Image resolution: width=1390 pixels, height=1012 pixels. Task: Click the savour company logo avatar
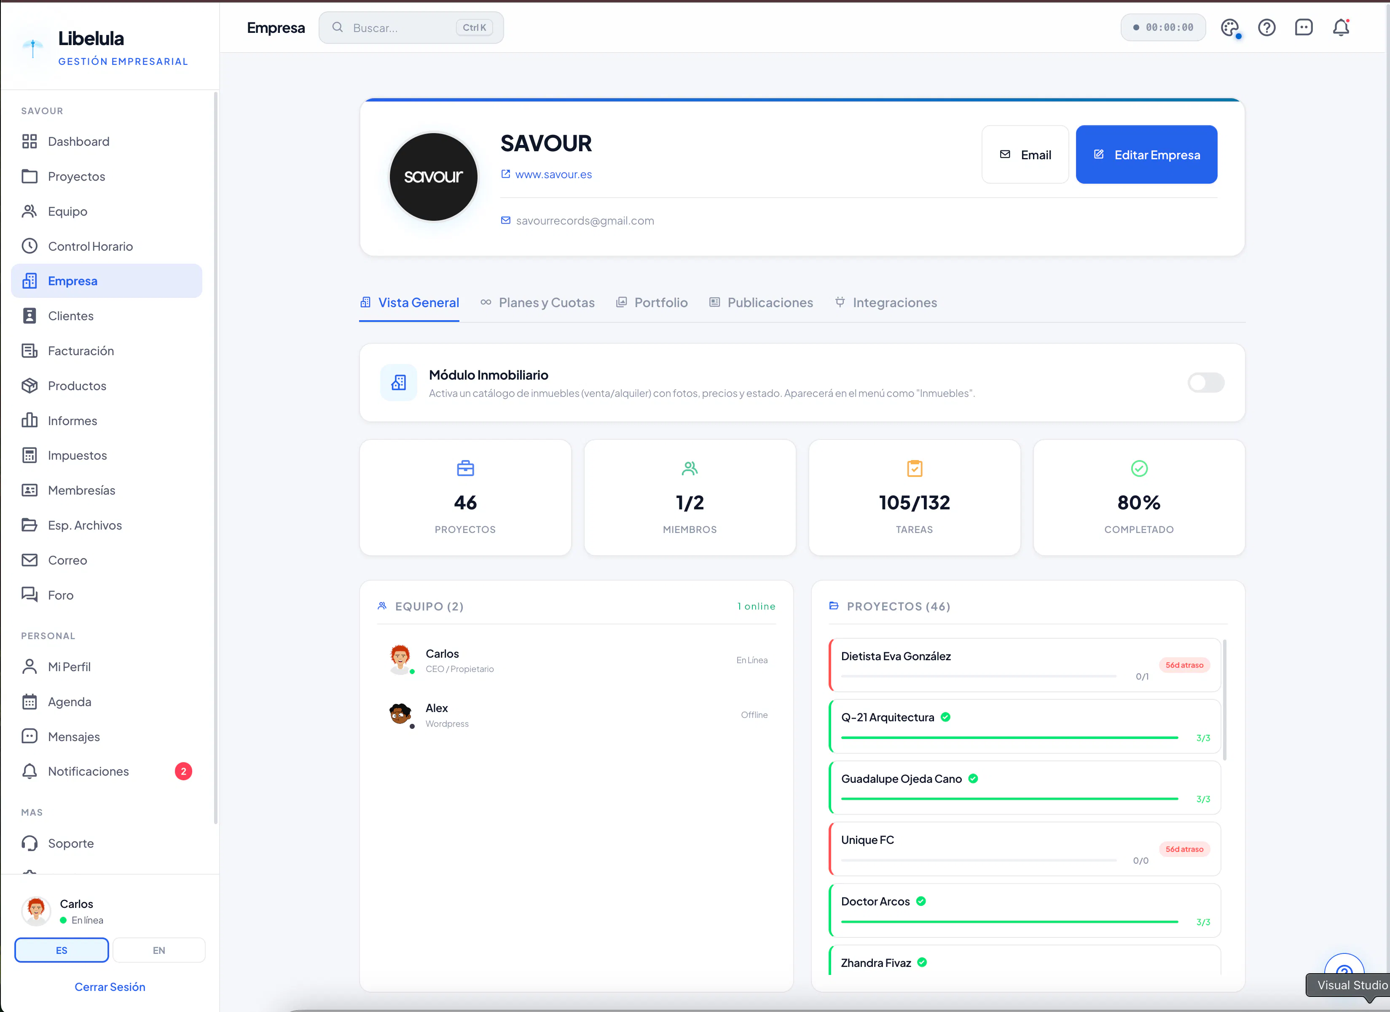pos(433,177)
